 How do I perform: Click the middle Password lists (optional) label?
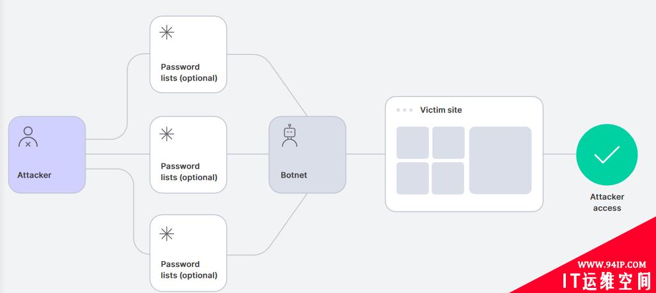point(189,172)
